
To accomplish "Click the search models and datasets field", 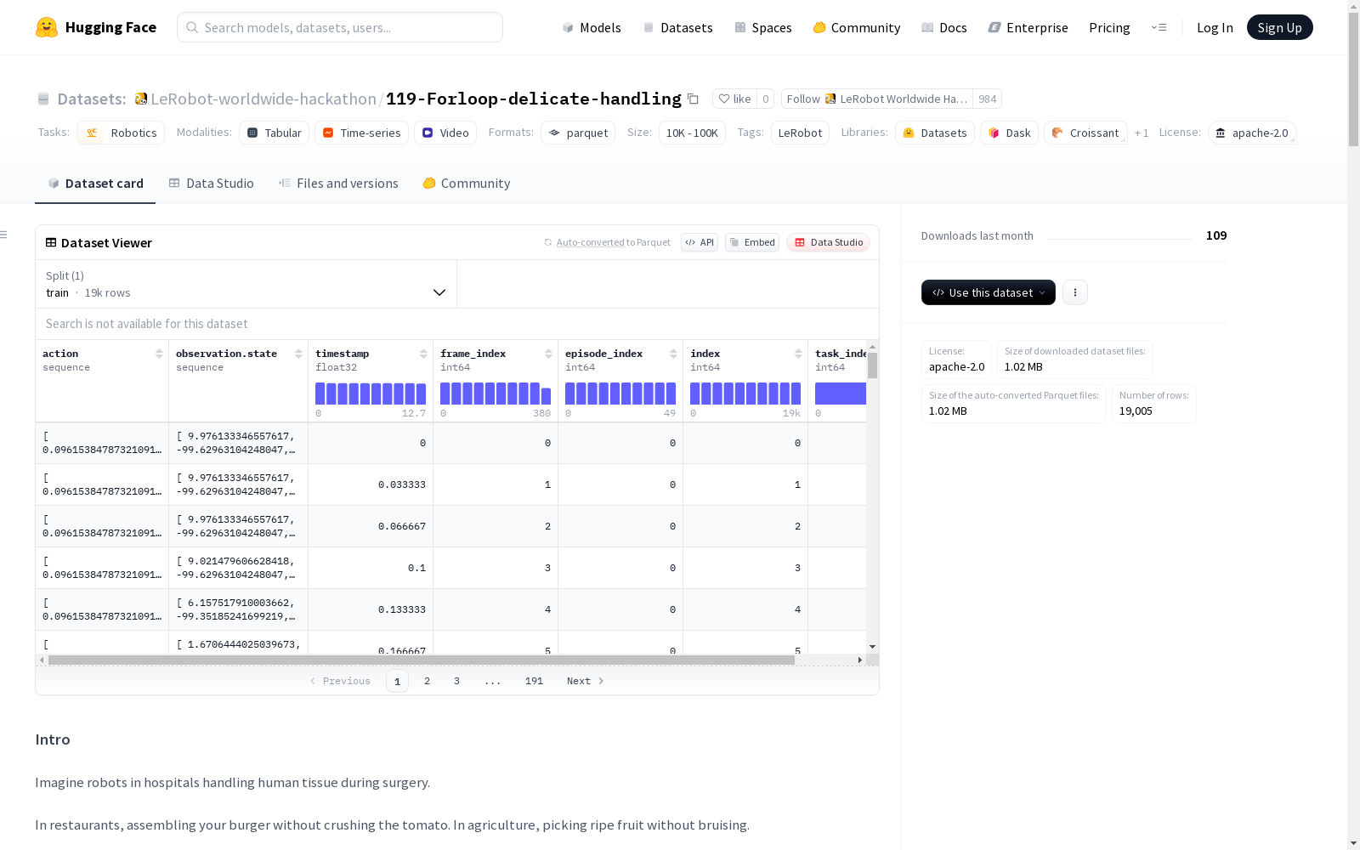I will pos(340,27).
